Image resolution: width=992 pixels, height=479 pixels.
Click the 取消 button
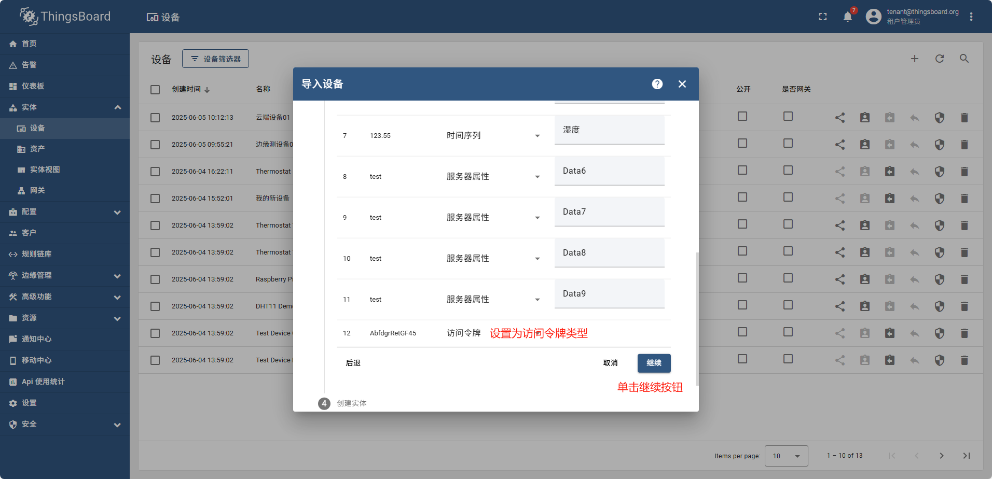pyautogui.click(x=610, y=363)
